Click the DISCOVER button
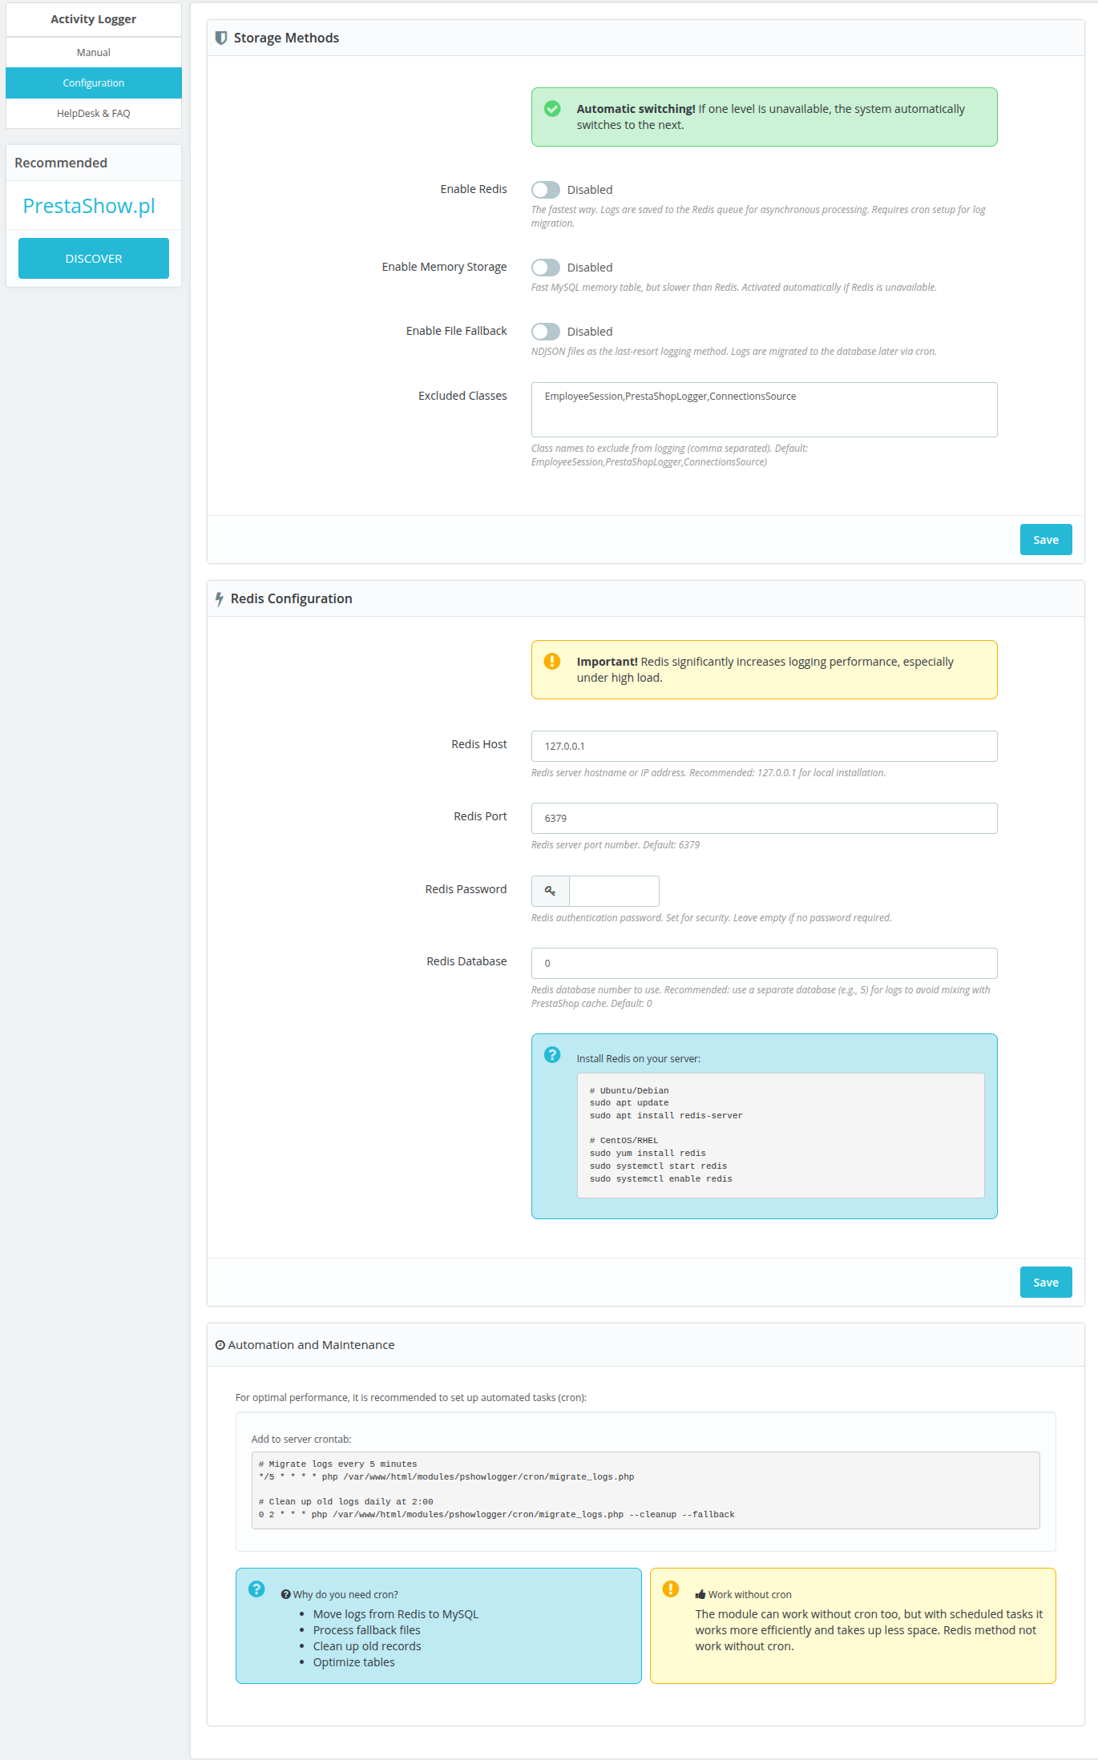 94,258
